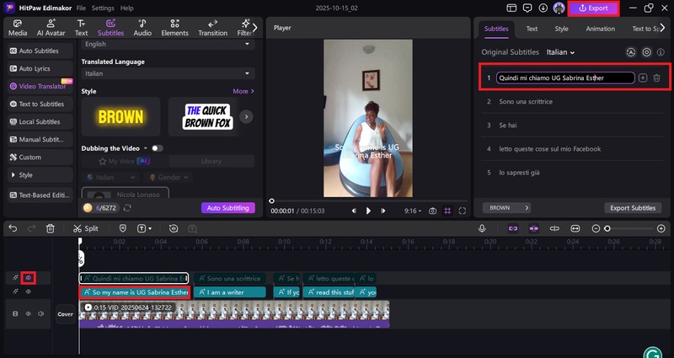Image resolution: width=674 pixels, height=358 pixels.
Task: Delete the selected clip using trash icon
Action: (x=51, y=228)
